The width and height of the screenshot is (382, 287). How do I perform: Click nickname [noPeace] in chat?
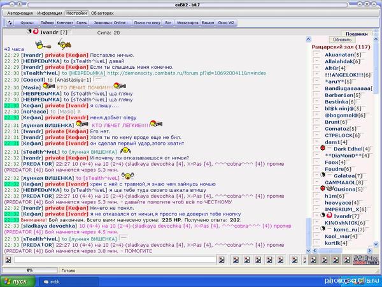[34, 112]
